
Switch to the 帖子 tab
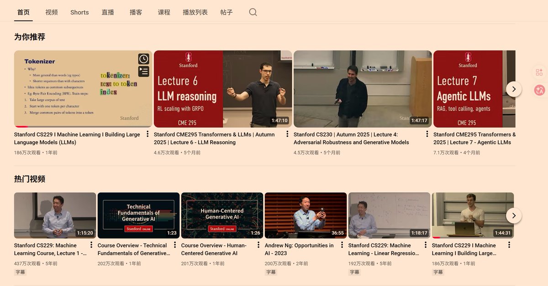pyautogui.click(x=227, y=12)
